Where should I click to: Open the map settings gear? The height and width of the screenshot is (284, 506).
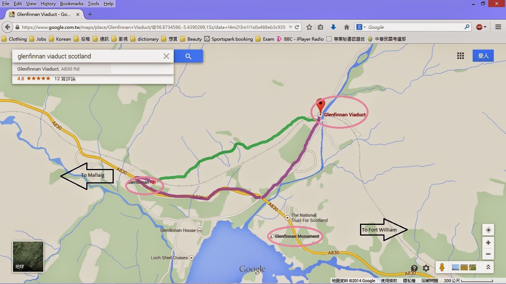(426, 268)
